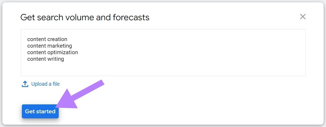Click the word "and" in dialog title
The height and width of the screenshot is (127, 326).
pyautogui.click(x=104, y=17)
